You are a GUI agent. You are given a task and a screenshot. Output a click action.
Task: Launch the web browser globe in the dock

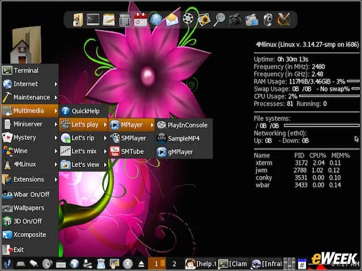click(x=156, y=19)
